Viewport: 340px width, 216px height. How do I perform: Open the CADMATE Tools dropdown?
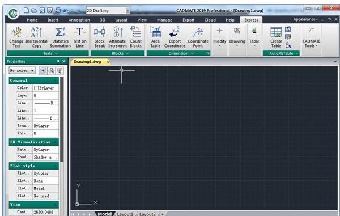(x=311, y=37)
